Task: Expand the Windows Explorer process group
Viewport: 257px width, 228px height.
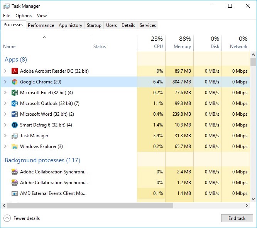Action: (x=5, y=146)
